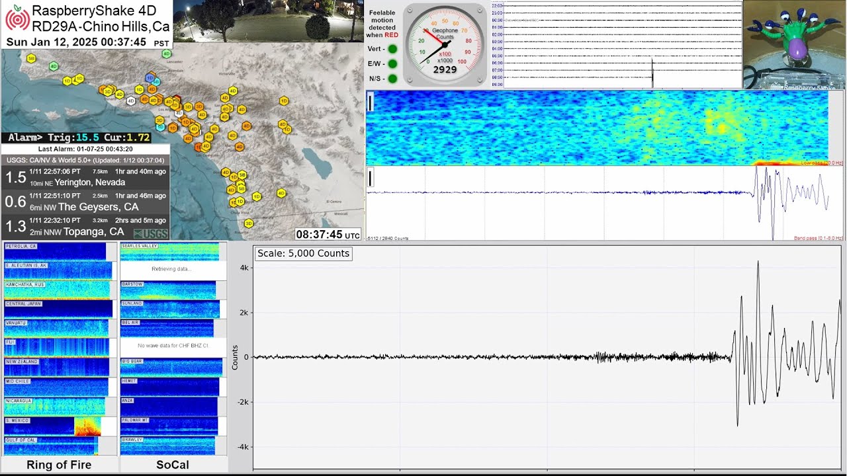Select the SoCal column label

[173, 465]
